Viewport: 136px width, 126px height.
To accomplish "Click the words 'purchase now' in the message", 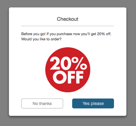I will pos(64,34).
